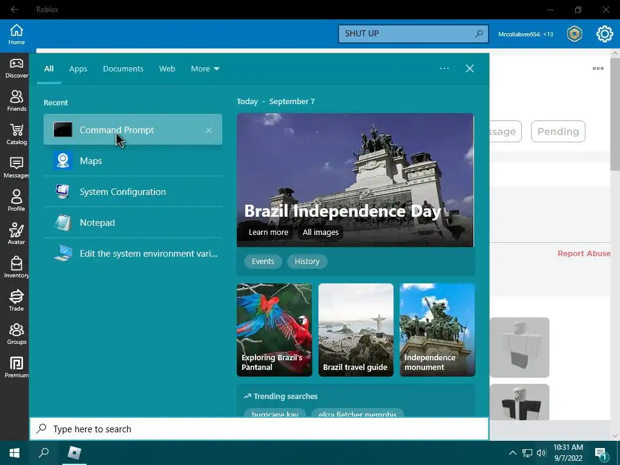620x465 pixels.
Task: Switch to the Apps search tab
Action: (x=78, y=68)
